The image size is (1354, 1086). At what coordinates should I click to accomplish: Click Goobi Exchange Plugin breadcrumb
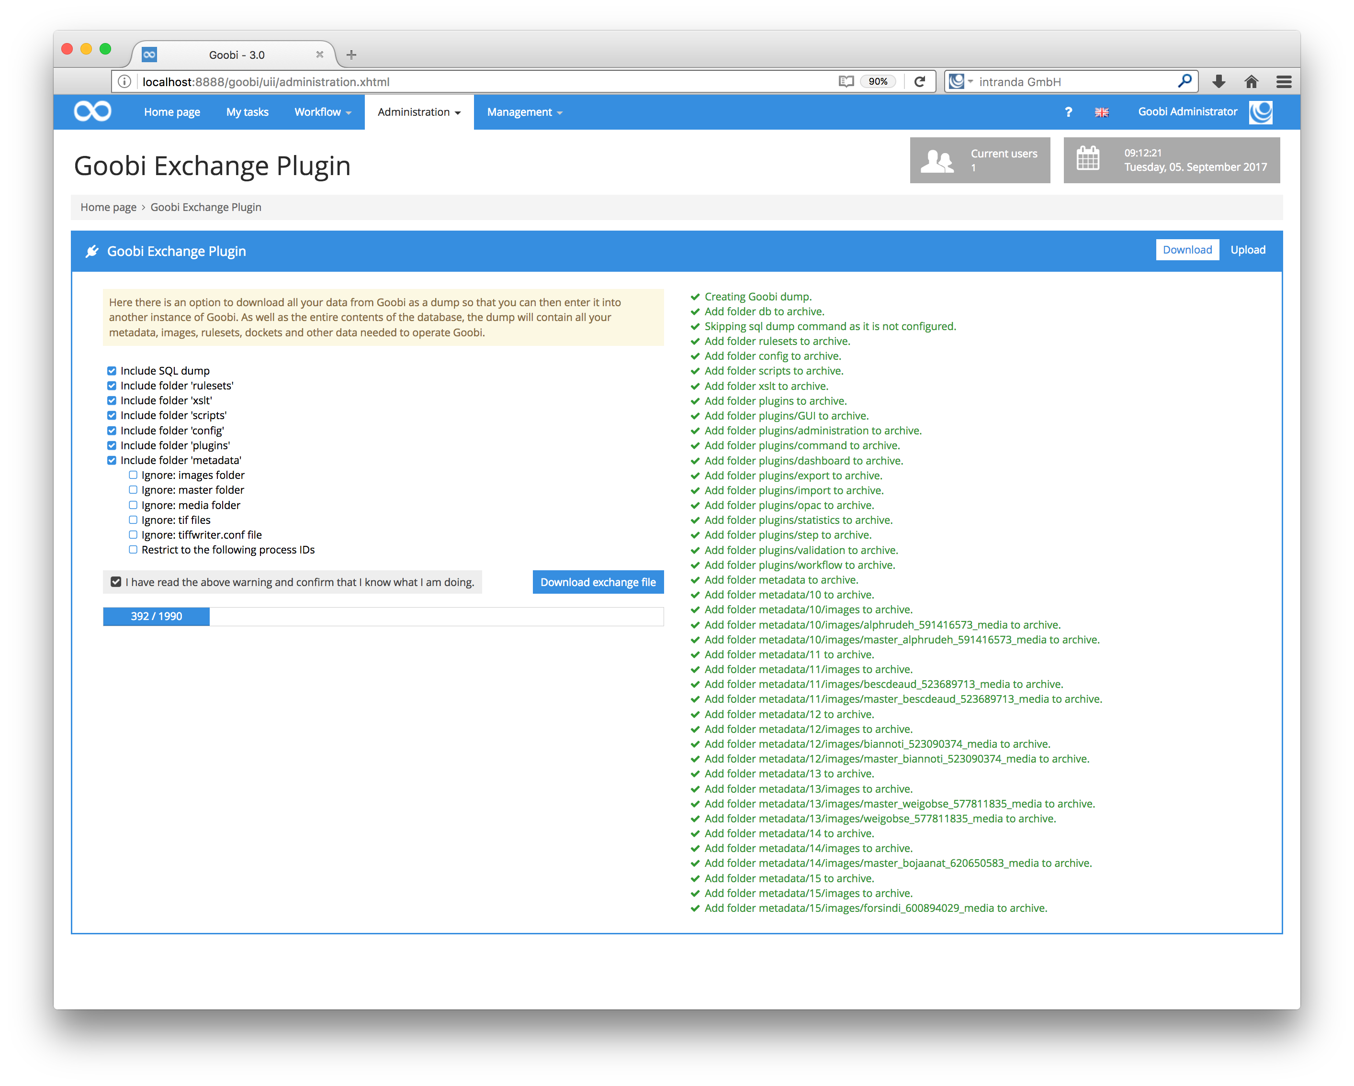pyautogui.click(x=206, y=207)
